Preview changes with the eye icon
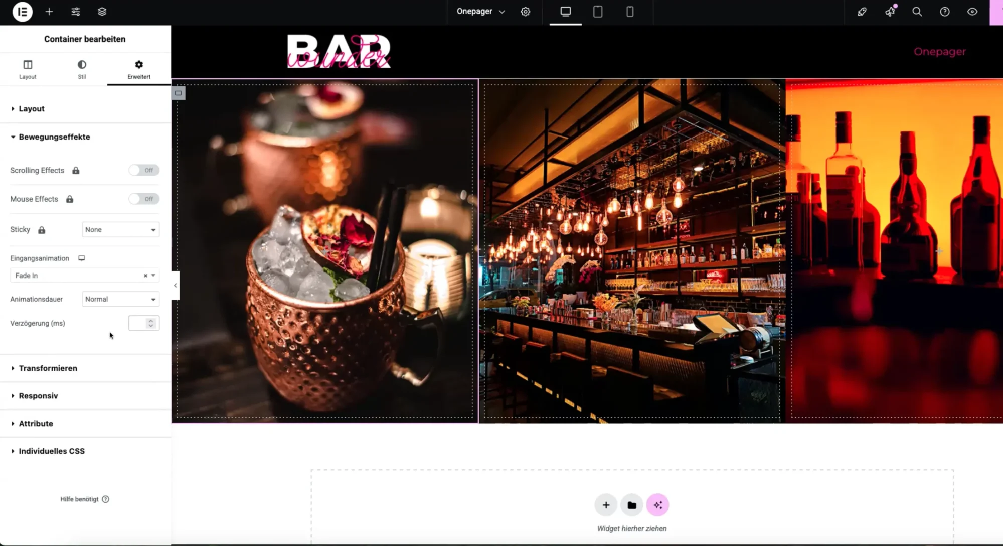 click(972, 12)
